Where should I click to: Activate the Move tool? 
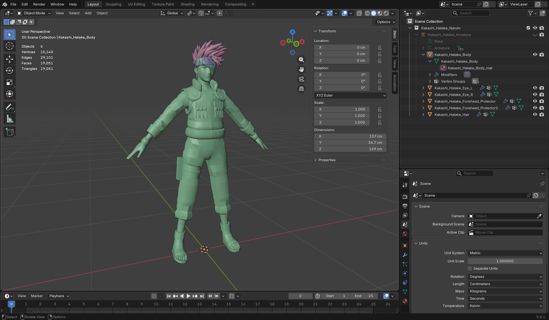[9, 59]
